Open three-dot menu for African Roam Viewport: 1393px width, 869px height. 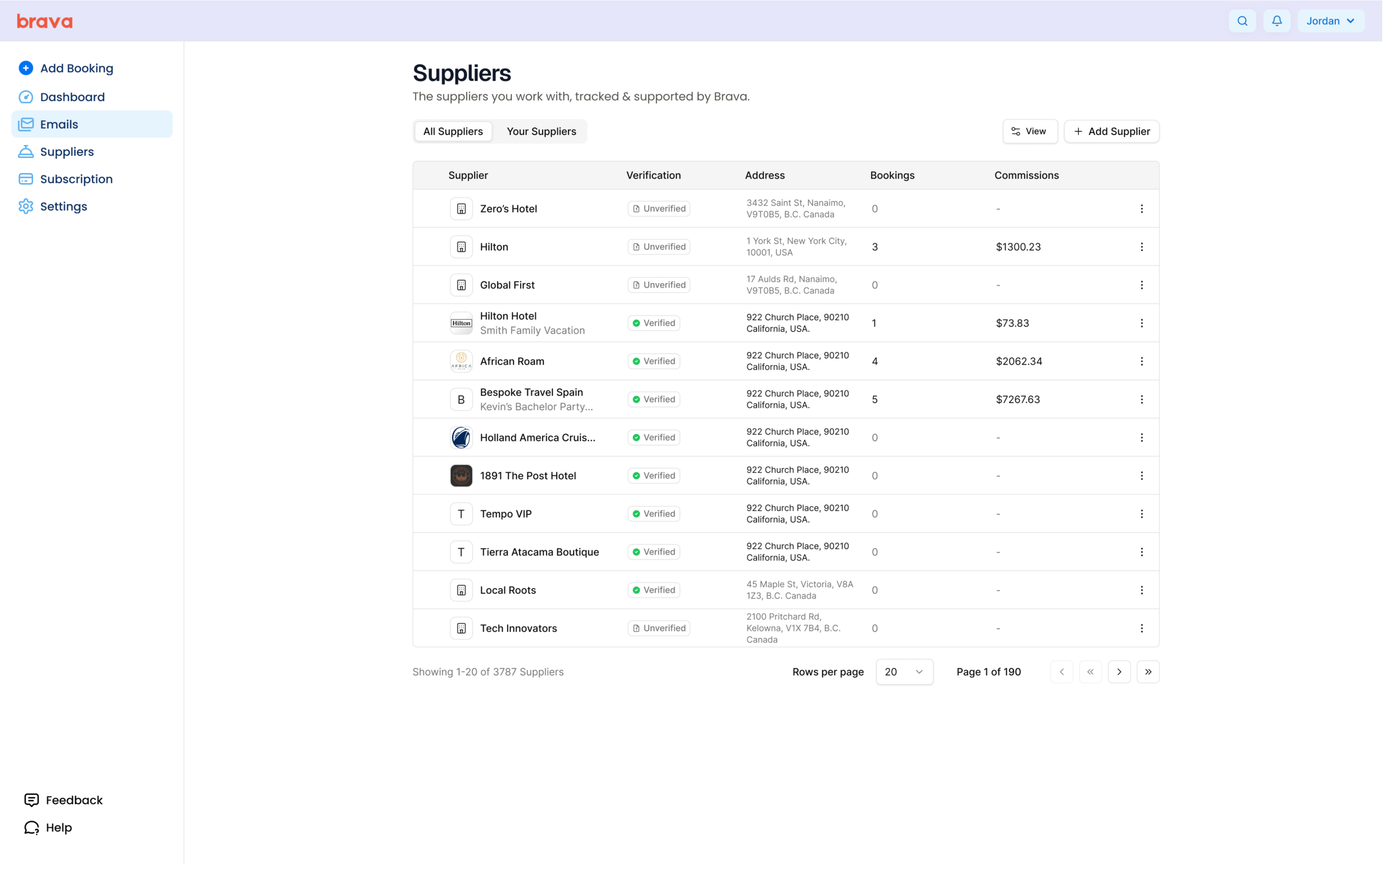(1141, 361)
